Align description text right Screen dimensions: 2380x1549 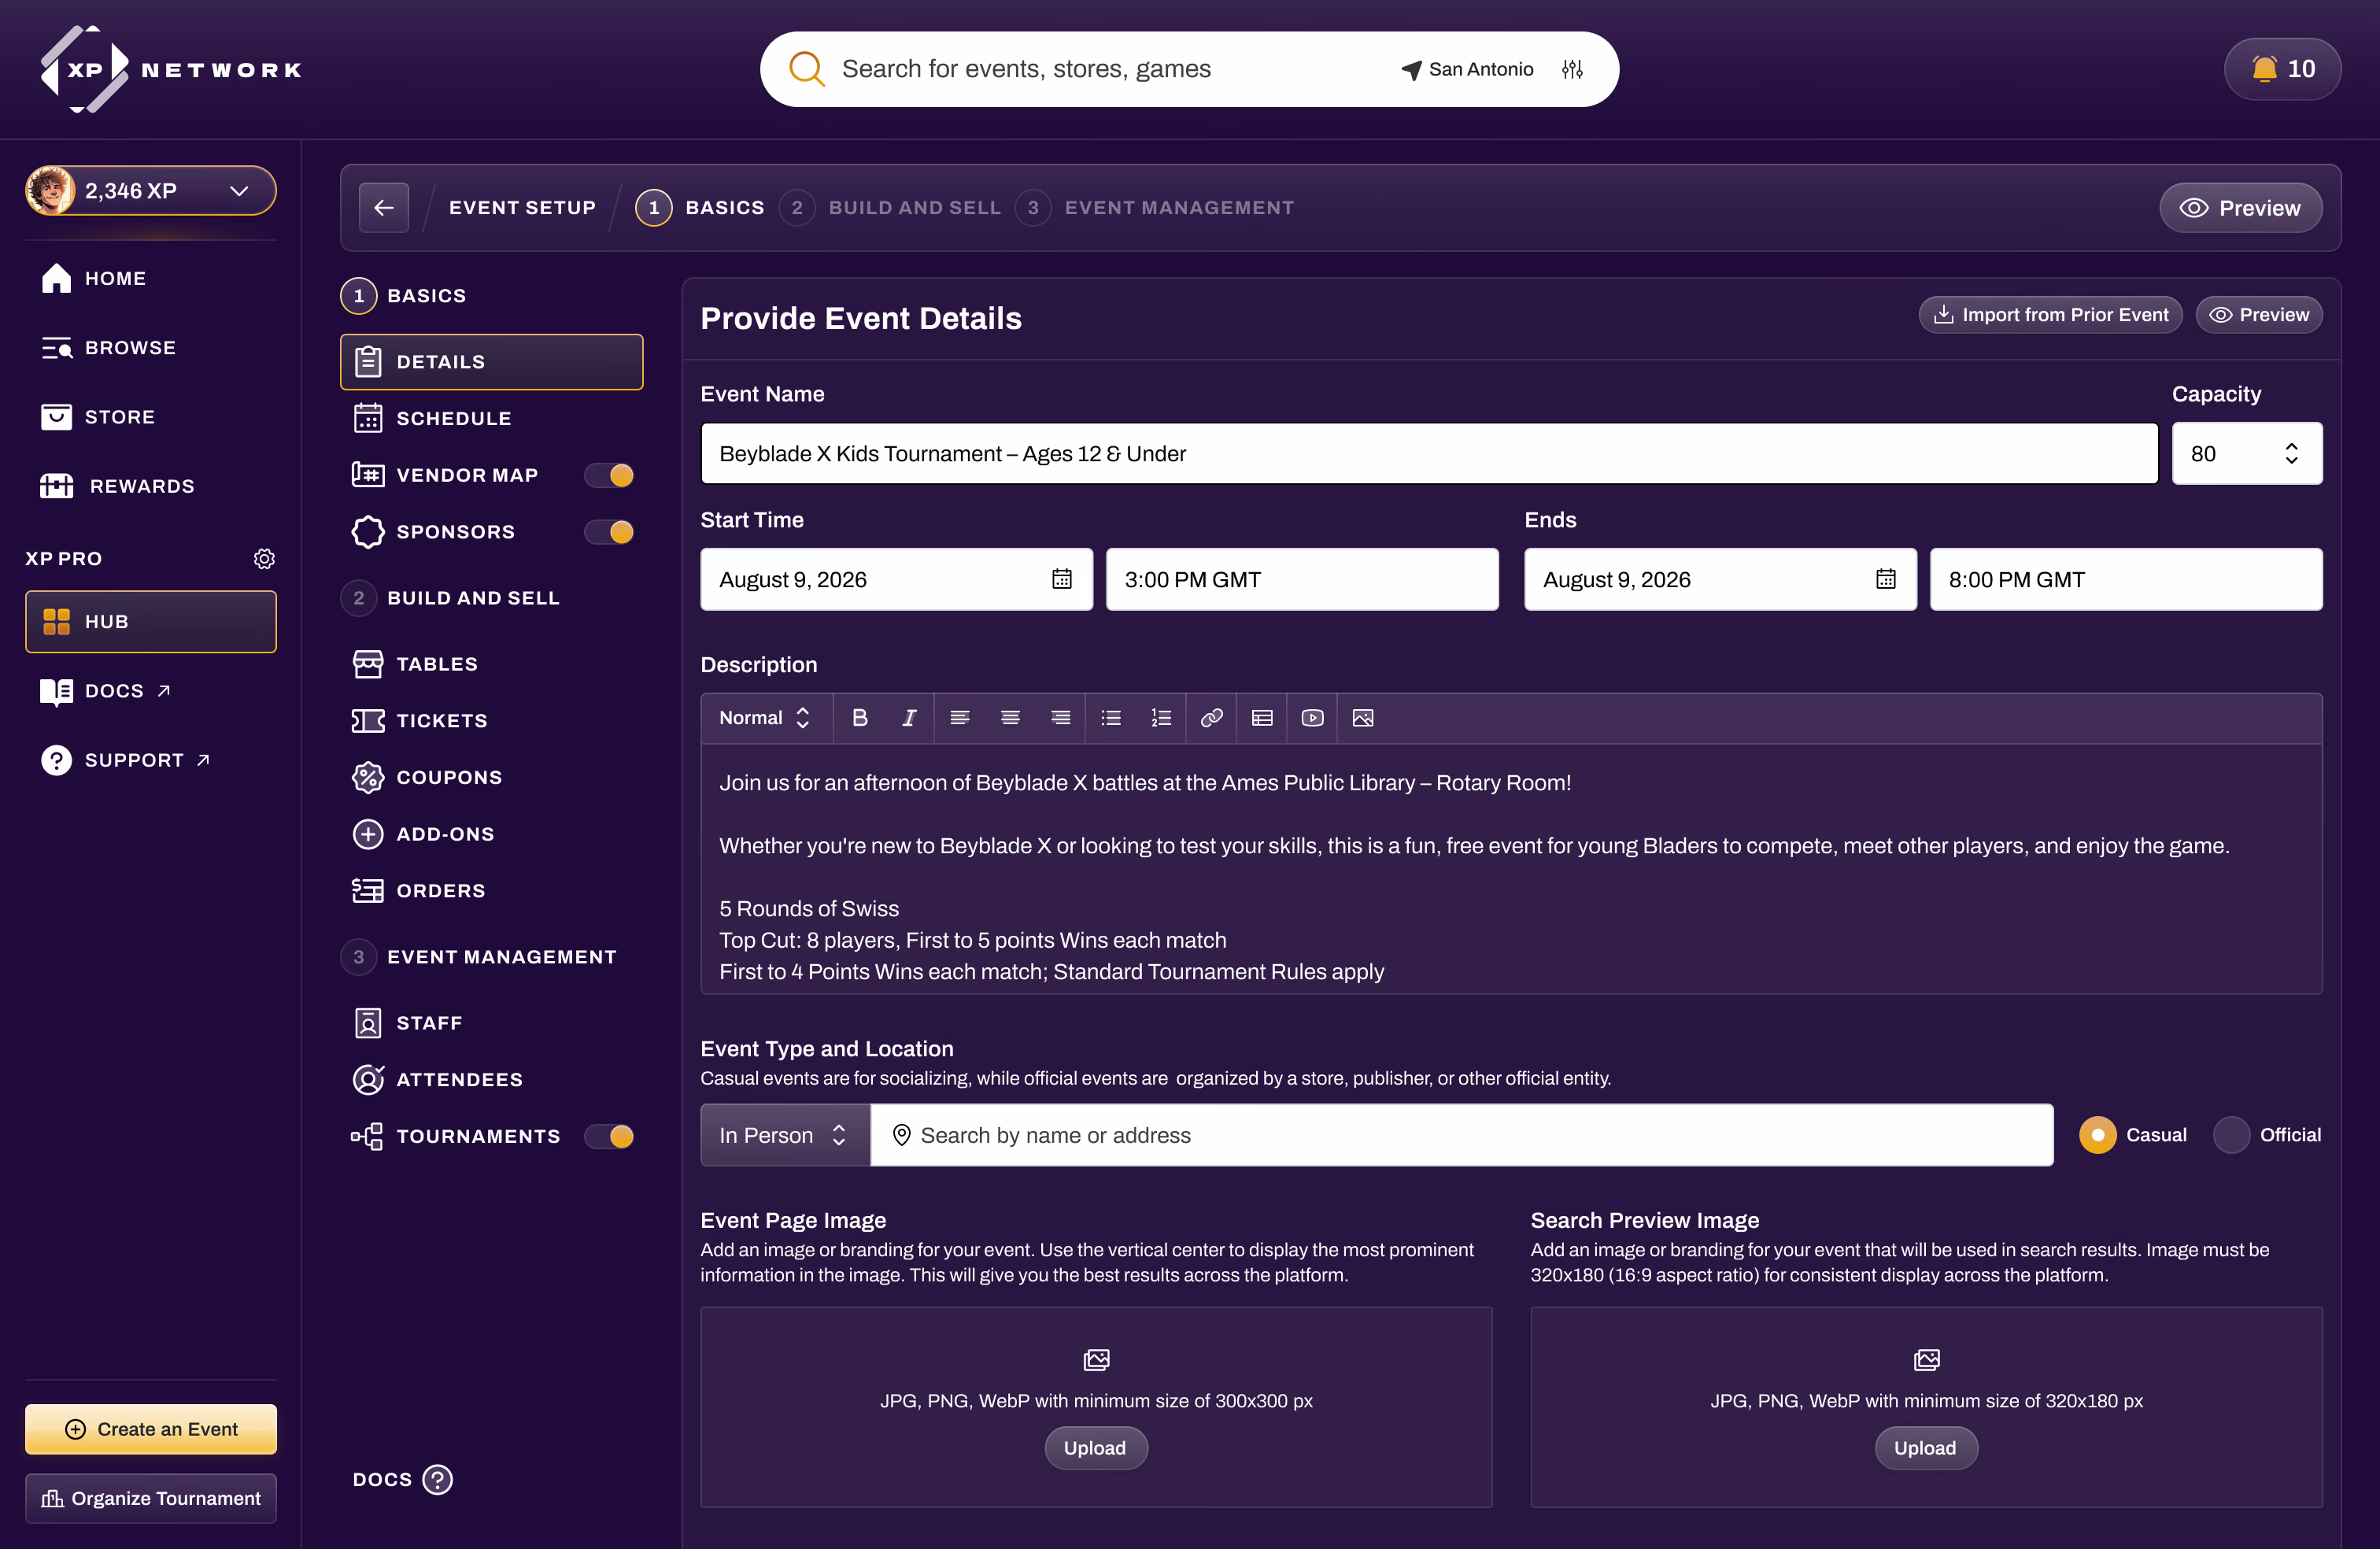click(1061, 718)
